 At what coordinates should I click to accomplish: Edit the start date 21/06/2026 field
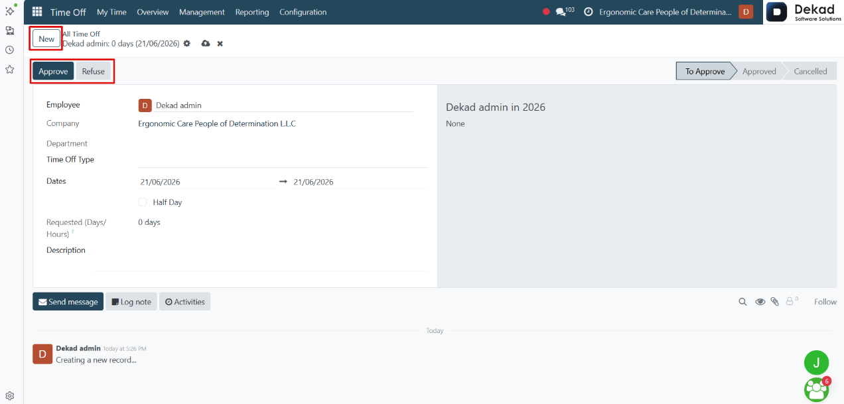[206, 182]
